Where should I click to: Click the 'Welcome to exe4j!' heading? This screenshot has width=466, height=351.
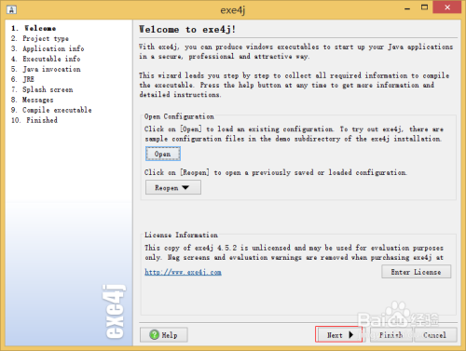point(187,30)
